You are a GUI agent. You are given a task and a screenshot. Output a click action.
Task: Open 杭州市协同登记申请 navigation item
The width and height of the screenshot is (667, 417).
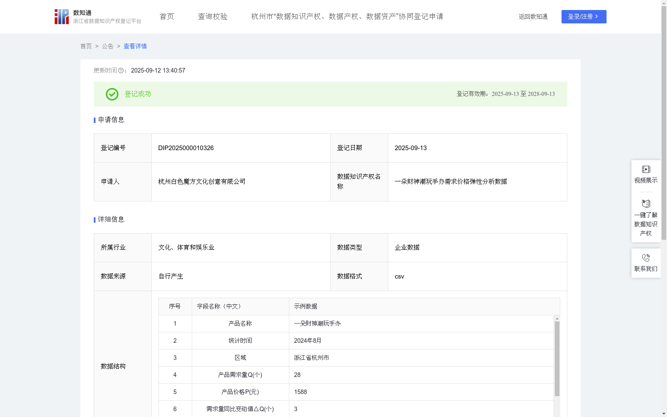tap(347, 17)
